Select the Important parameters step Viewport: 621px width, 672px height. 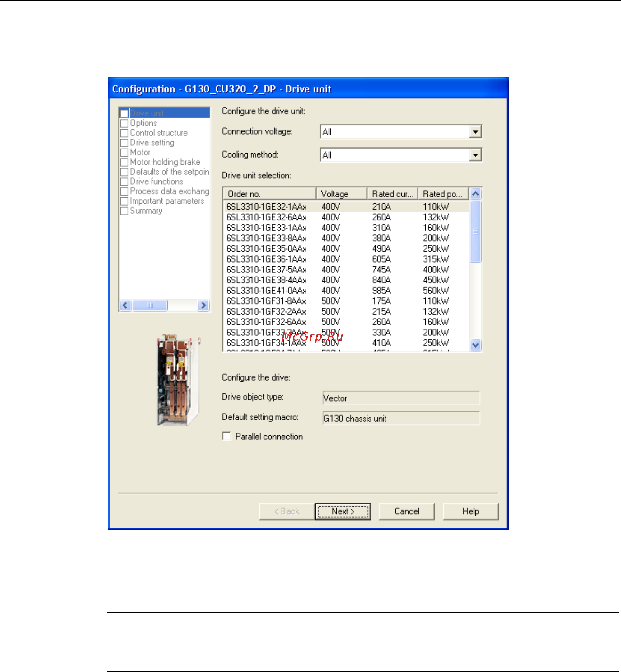pos(167,201)
